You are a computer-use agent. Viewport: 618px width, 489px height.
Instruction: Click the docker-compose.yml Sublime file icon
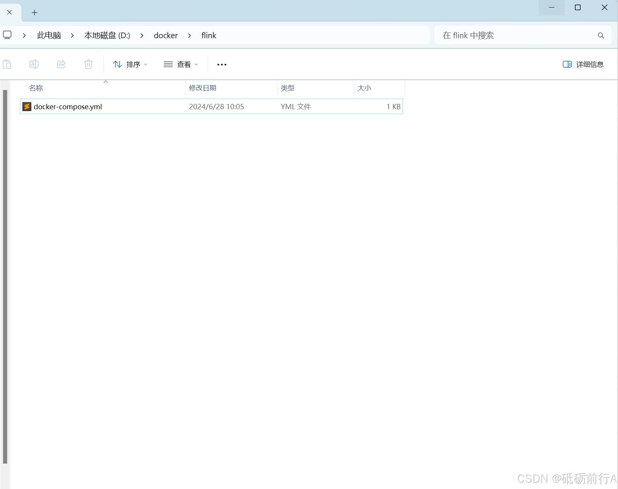click(x=26, y=107)
